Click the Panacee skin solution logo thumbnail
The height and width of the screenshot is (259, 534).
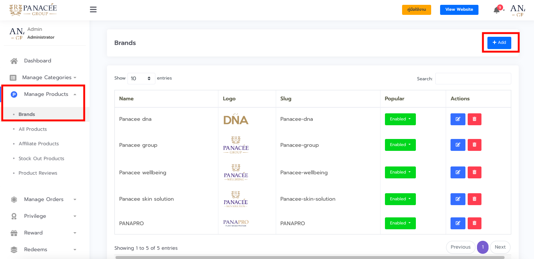236,199
